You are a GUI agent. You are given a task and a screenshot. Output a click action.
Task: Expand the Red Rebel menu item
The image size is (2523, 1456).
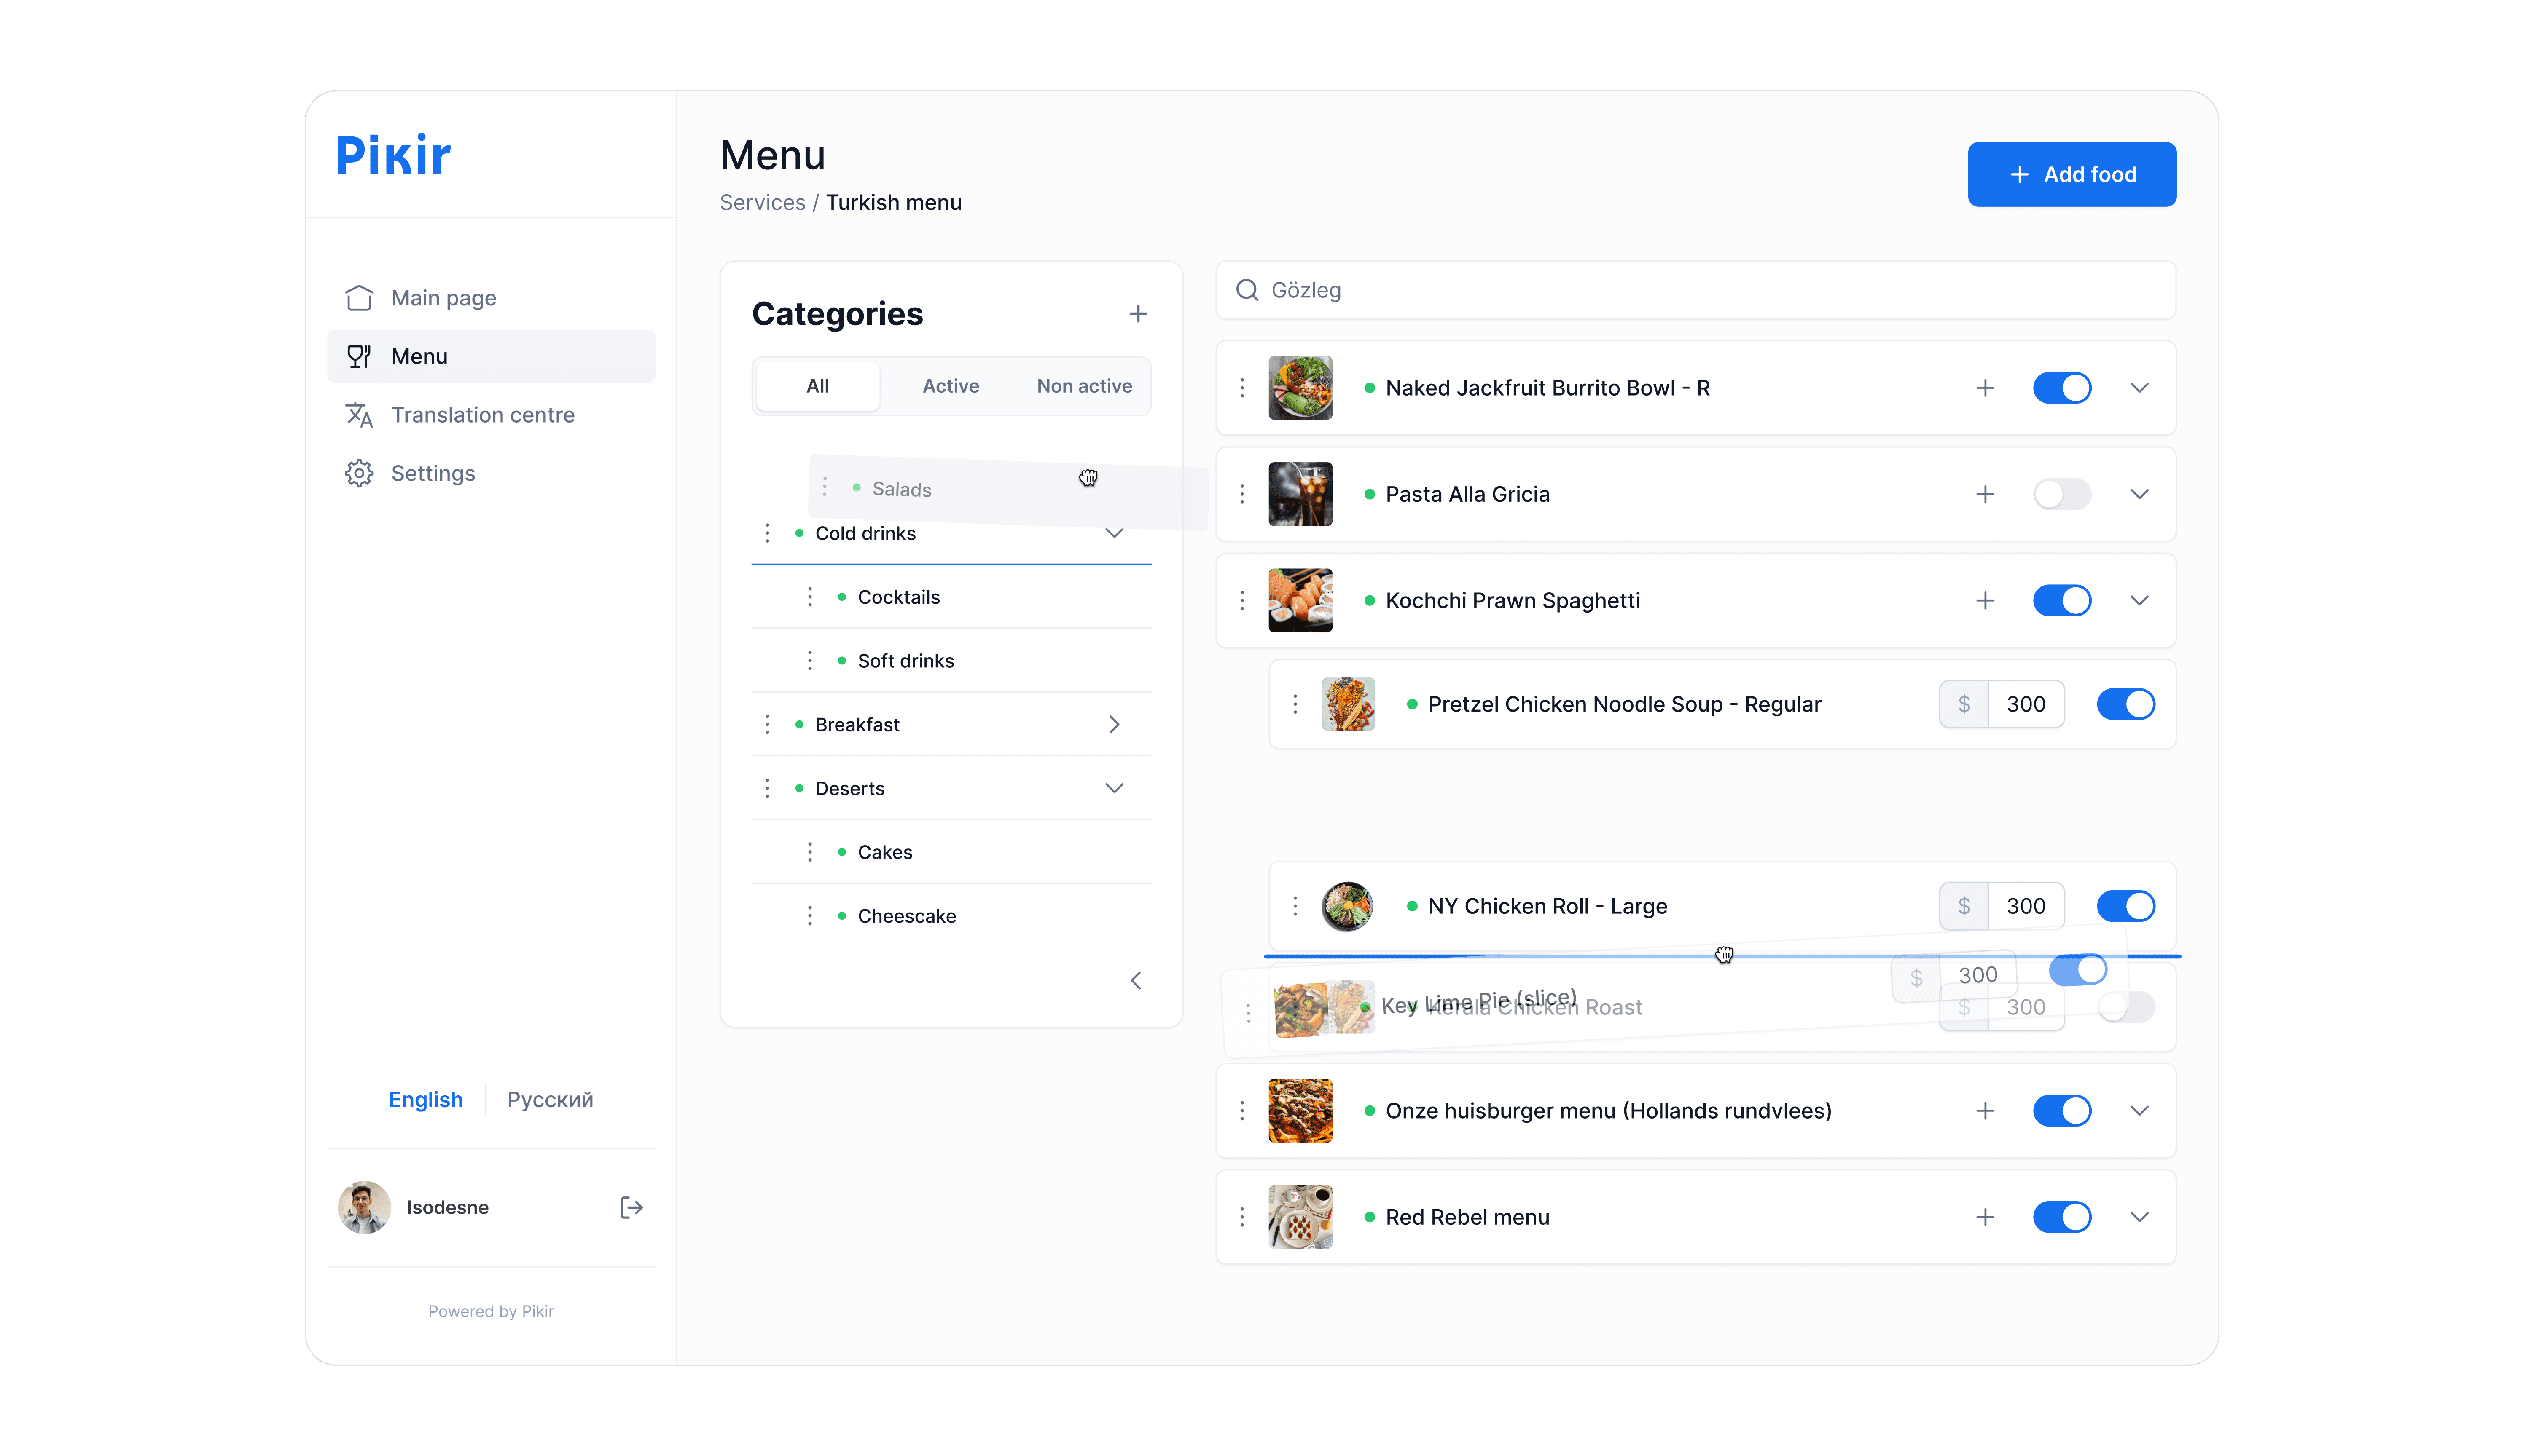2139,1217
